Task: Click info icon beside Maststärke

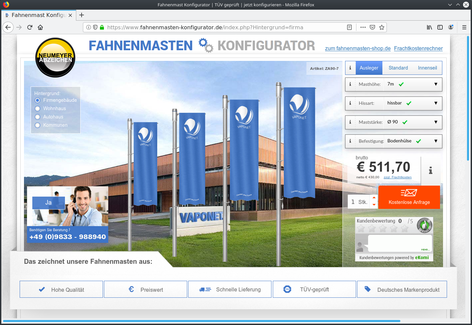Action: click(350, 122)
